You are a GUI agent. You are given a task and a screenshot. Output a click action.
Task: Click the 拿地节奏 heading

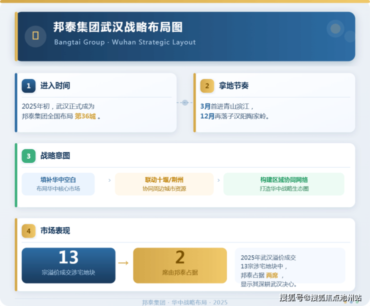pyautogui.click(x=233, y=86)
